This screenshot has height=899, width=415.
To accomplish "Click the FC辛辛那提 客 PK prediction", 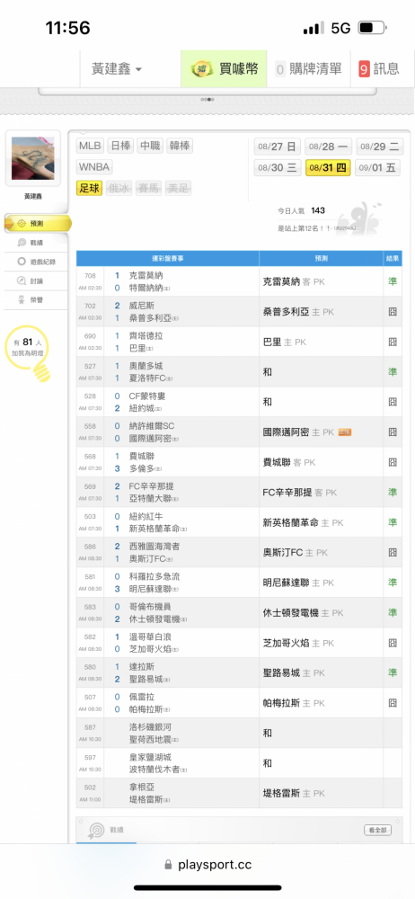I will pyautogui.click(x=300, y=493).
